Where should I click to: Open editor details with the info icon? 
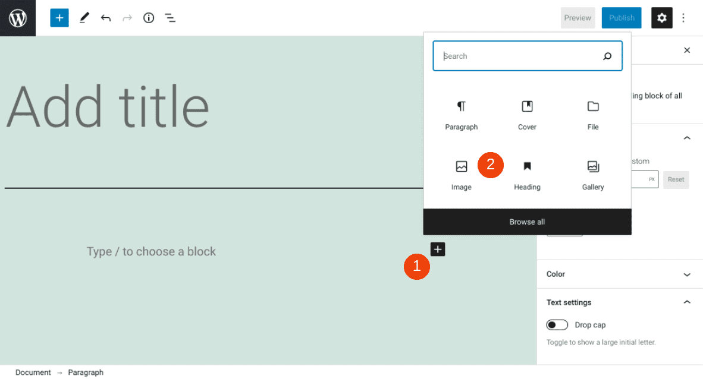[149, 18]
